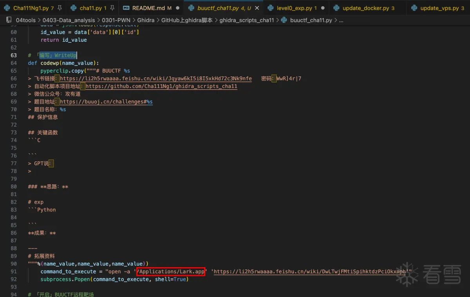
Task: Open breadcrumb symbol ellipsis after buuctf_cha11.py
Action: click(341, 20)
